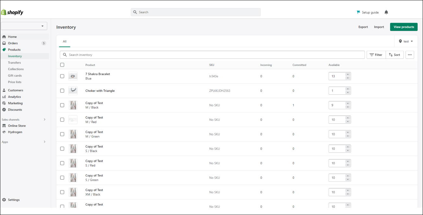Check the Copy of Test S / Red checkbox

click(x=62, y=163)
